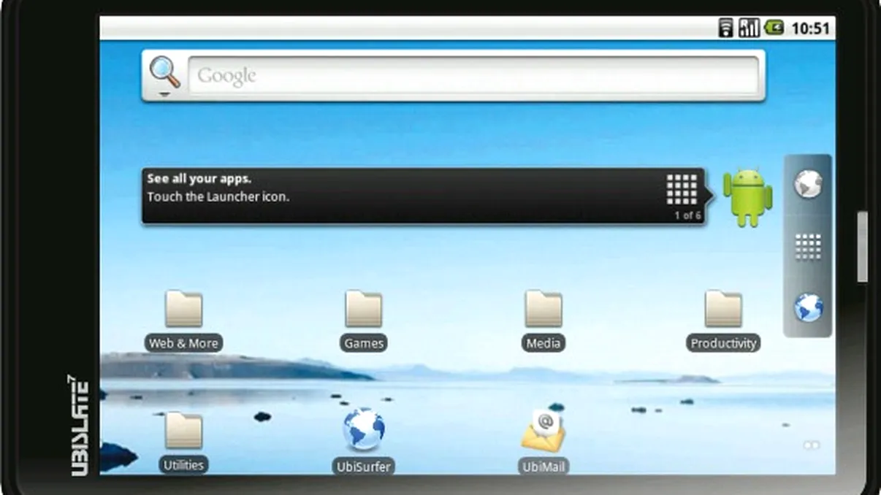Tap the green battery status icon
The height and width of the screenshot is (495, 881).
click(x=774, y=28)
